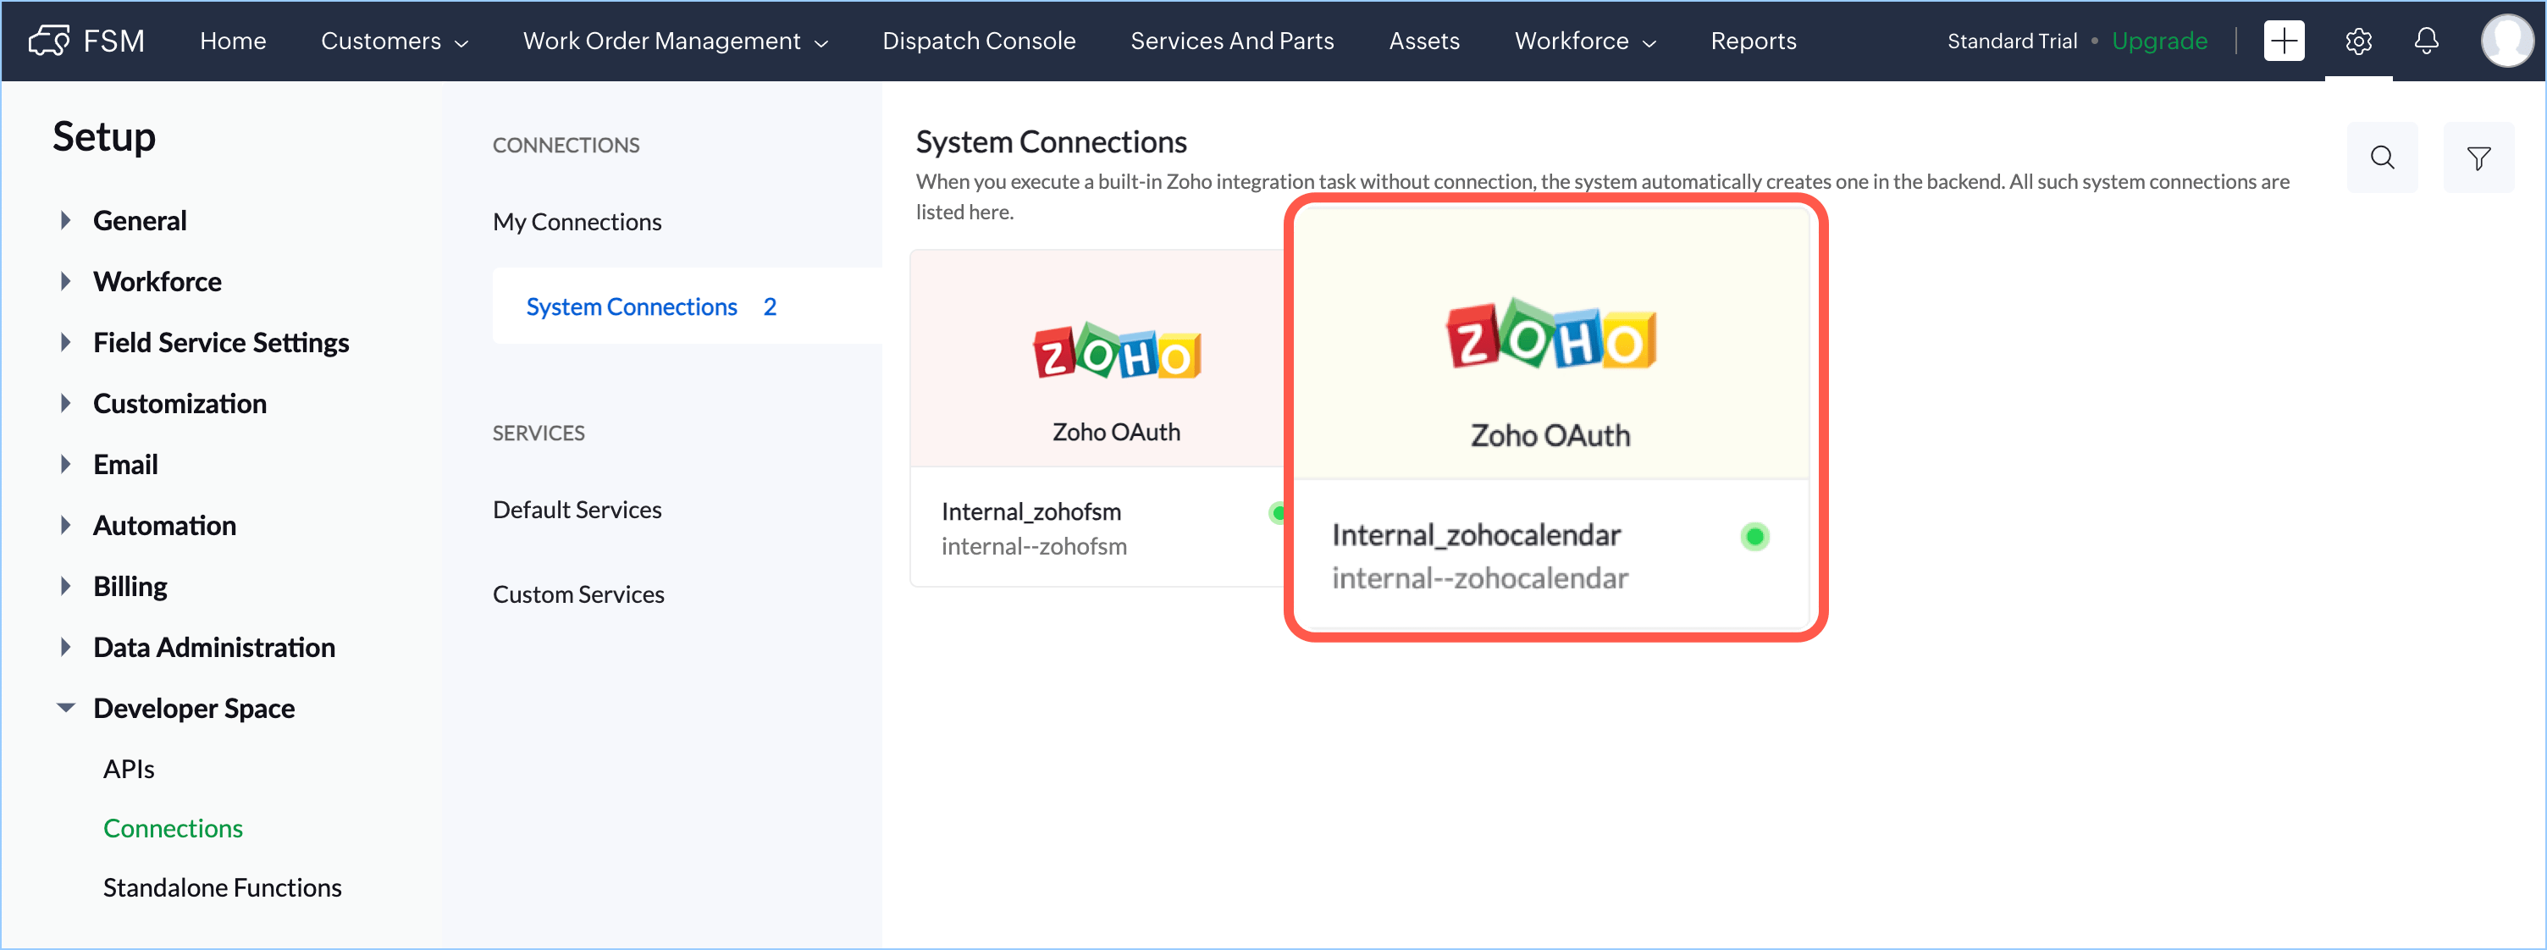The width and height of the screenshot is (2547, 950).
Task: Click Zoho OAuth label on zohofsm card
Action: point(1116,432)
